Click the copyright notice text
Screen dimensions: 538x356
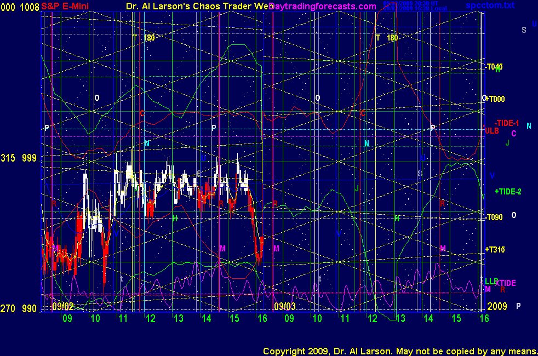(400, 351)
